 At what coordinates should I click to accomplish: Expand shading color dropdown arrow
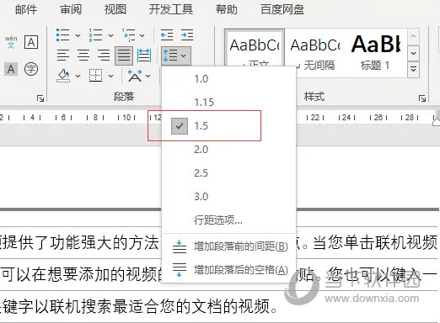point(78,76)
